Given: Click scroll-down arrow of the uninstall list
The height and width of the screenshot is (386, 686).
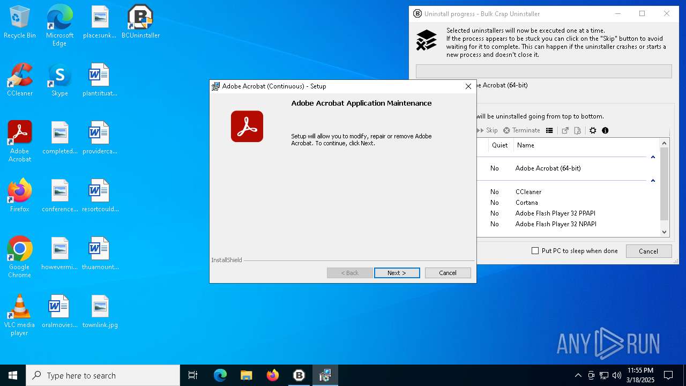Looking at the screenshot, I should (665, 232).
